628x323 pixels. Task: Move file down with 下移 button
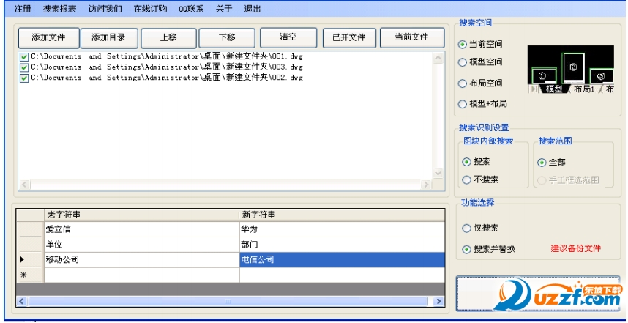click(x=227, y=38)
